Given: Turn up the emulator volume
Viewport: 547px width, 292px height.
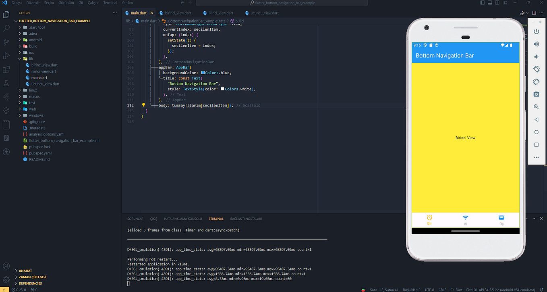Looking at the screenshot, I should click(x=536, y=44).
